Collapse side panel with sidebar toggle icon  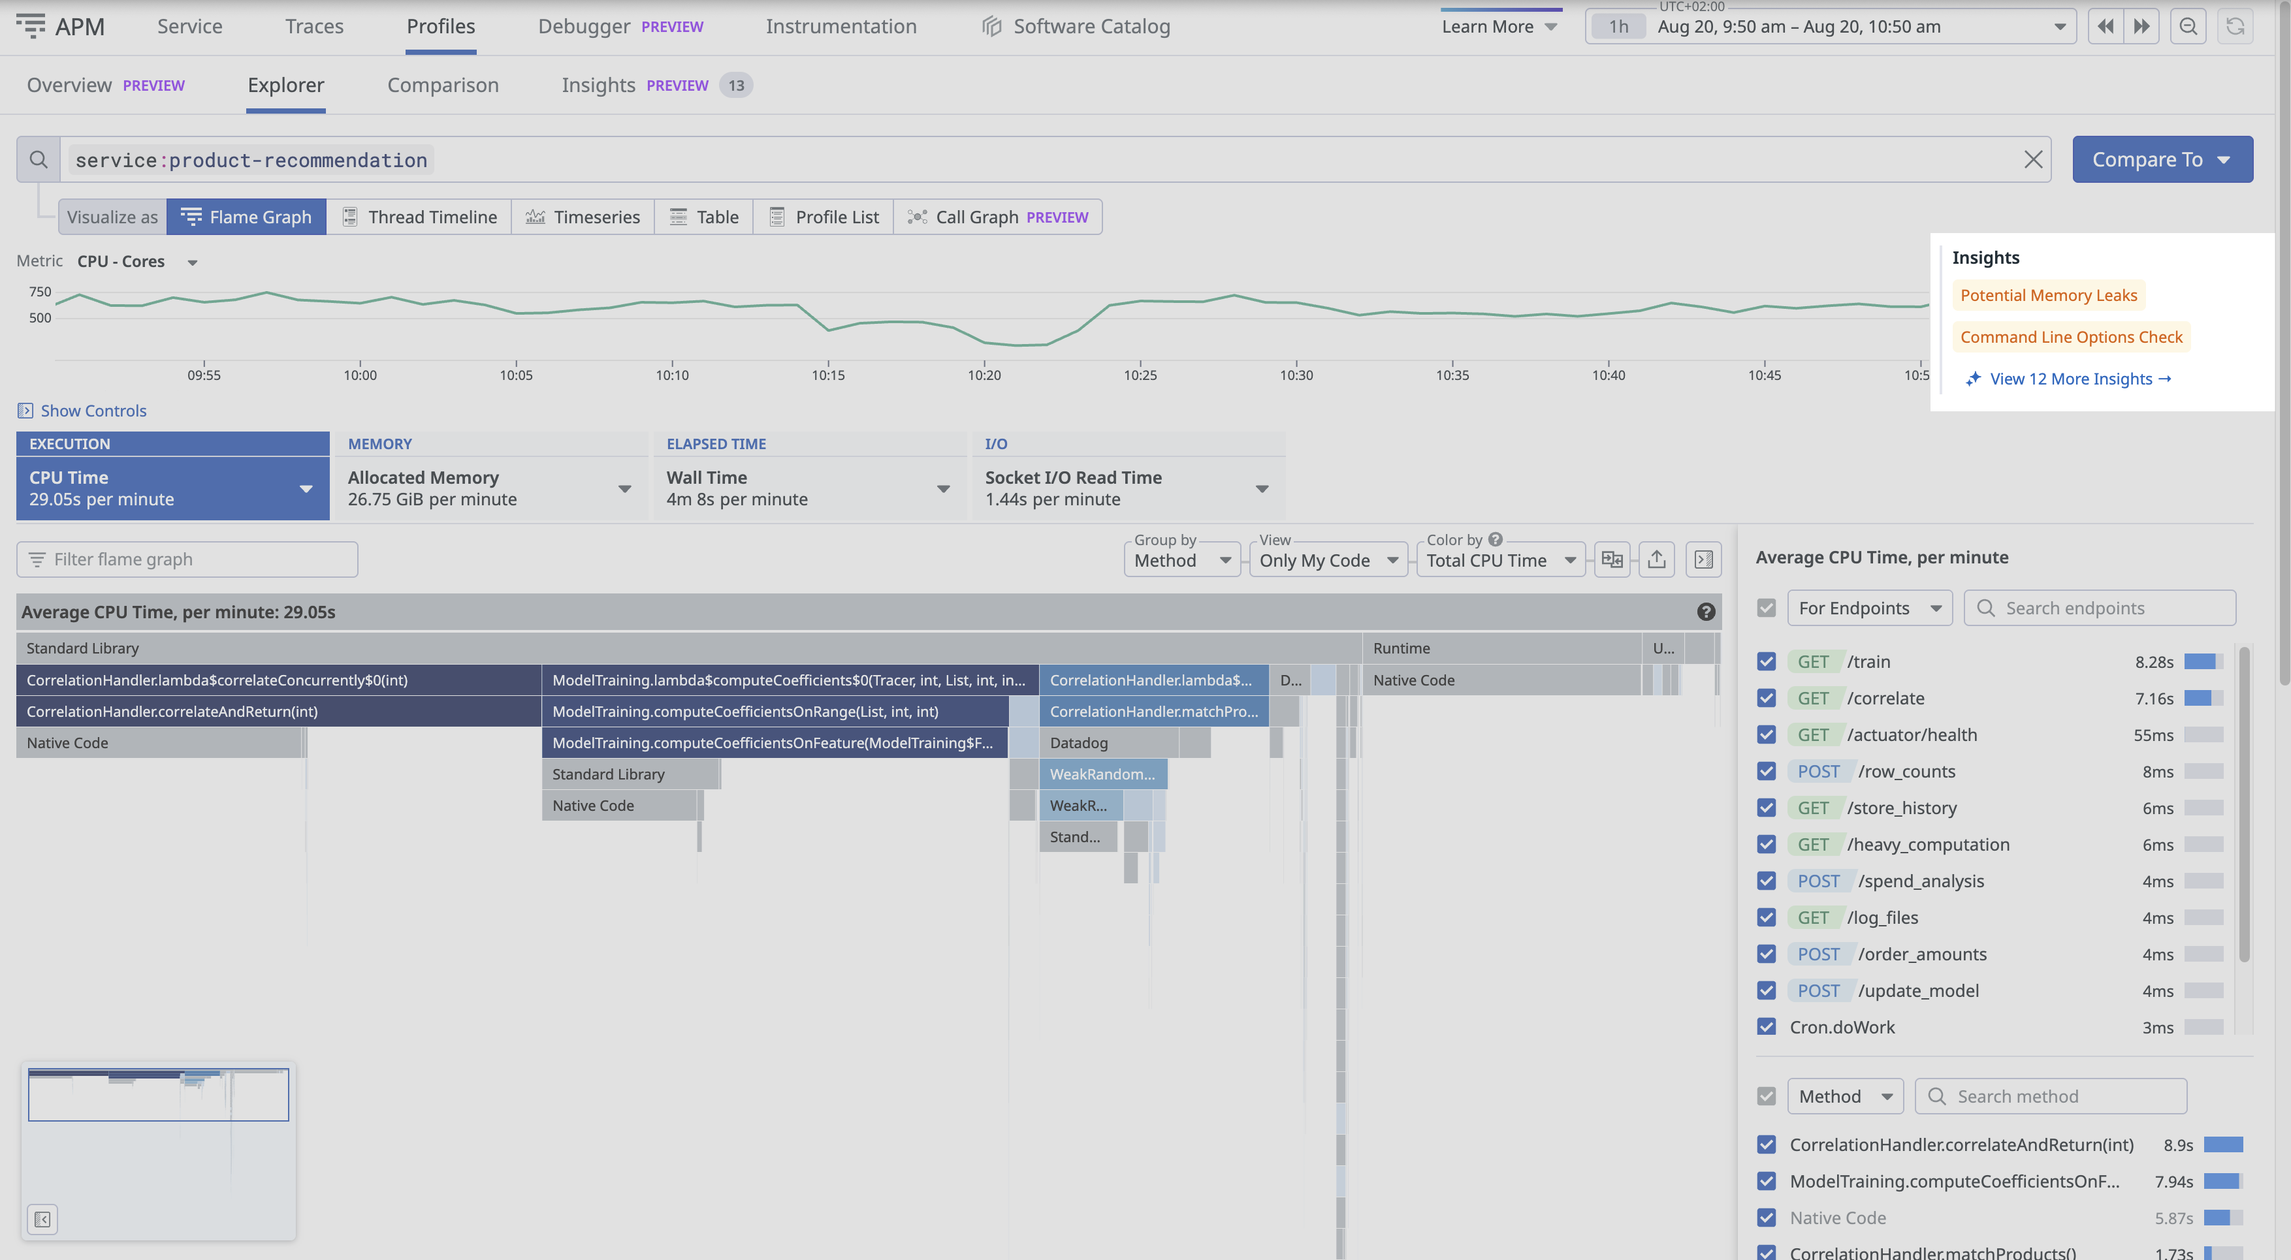[x=1703, y=559]
